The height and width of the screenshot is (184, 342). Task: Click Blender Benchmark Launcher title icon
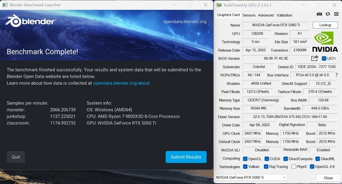point(5,5)
